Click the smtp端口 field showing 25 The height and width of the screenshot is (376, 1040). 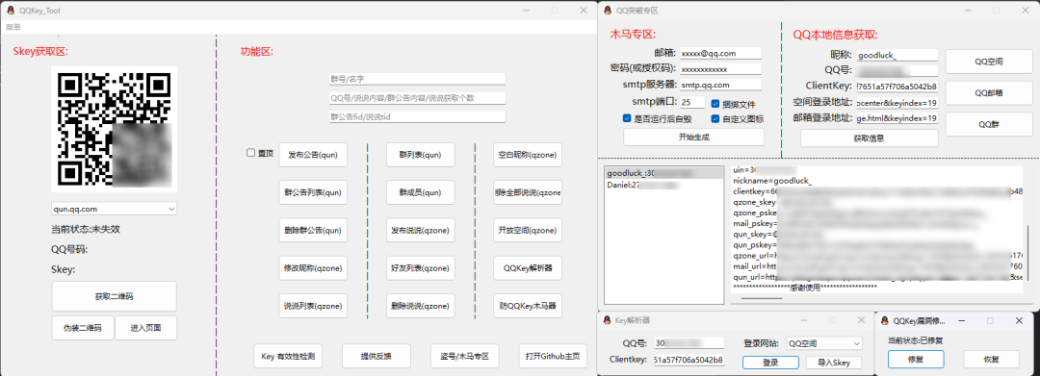pyautogui.click(x=693, y=103)
